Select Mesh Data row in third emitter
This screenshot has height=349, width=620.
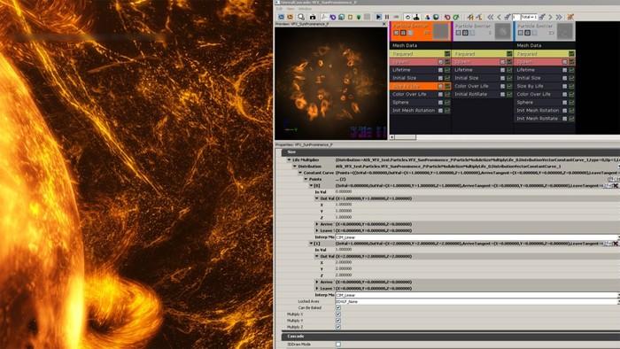pyautogui.click(x=545, y=45)
